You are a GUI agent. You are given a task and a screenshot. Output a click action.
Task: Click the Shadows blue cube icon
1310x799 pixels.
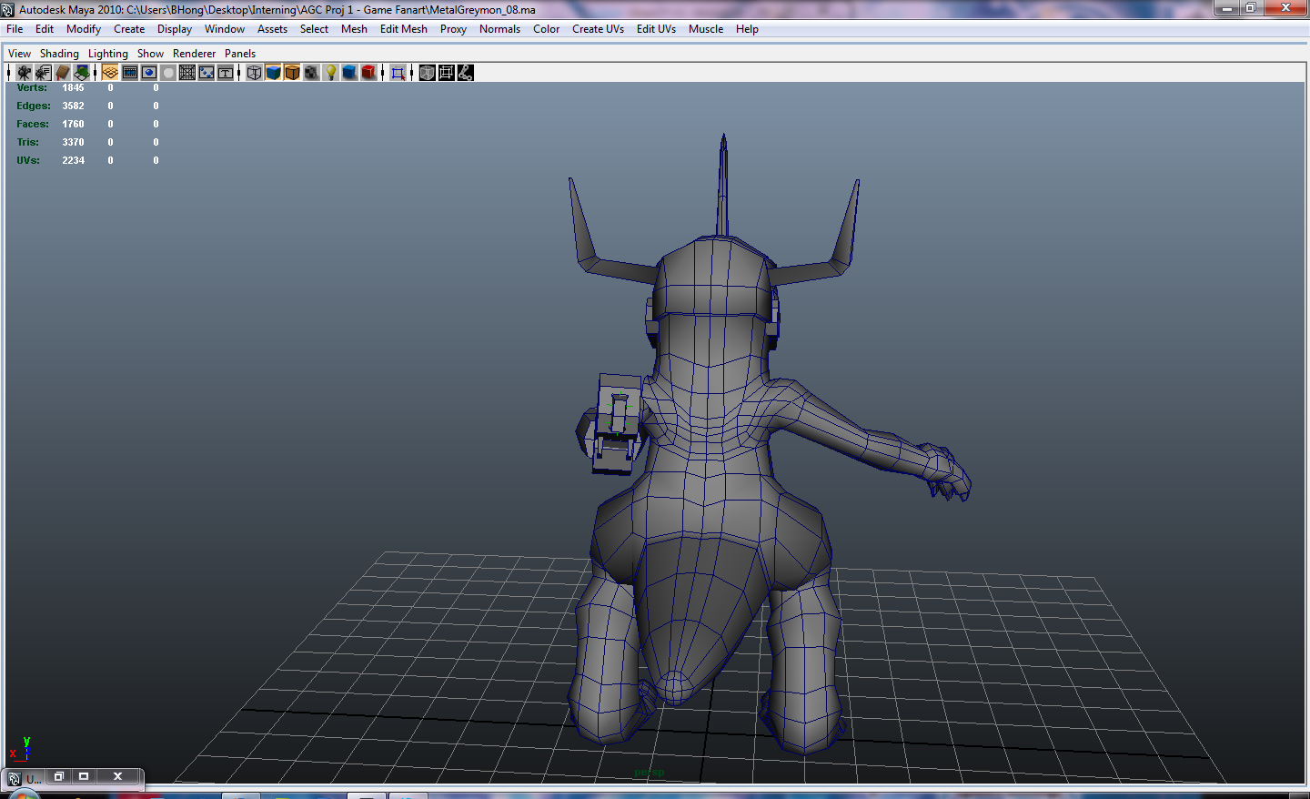pyautogui.click(x=349, y=73)
